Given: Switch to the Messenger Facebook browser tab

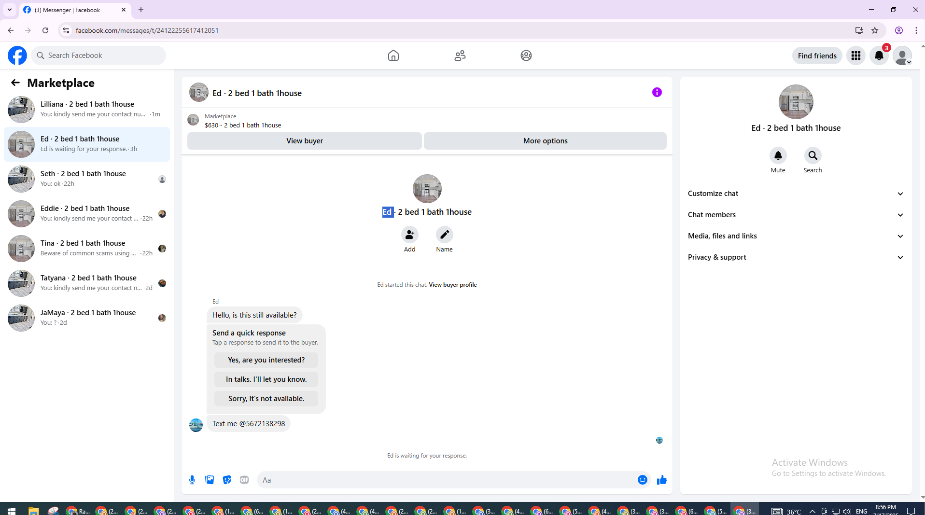Looking at the screenshot, I should [75, 10].
